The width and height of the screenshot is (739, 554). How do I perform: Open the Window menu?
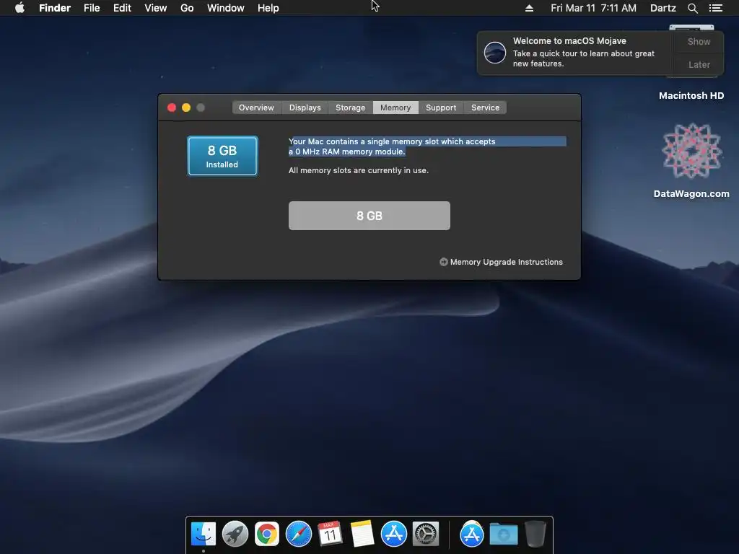tap(226, 8)
